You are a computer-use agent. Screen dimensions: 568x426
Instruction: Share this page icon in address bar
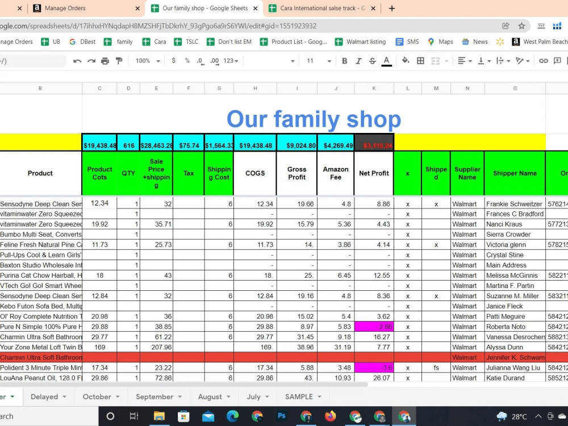(506, 26)
